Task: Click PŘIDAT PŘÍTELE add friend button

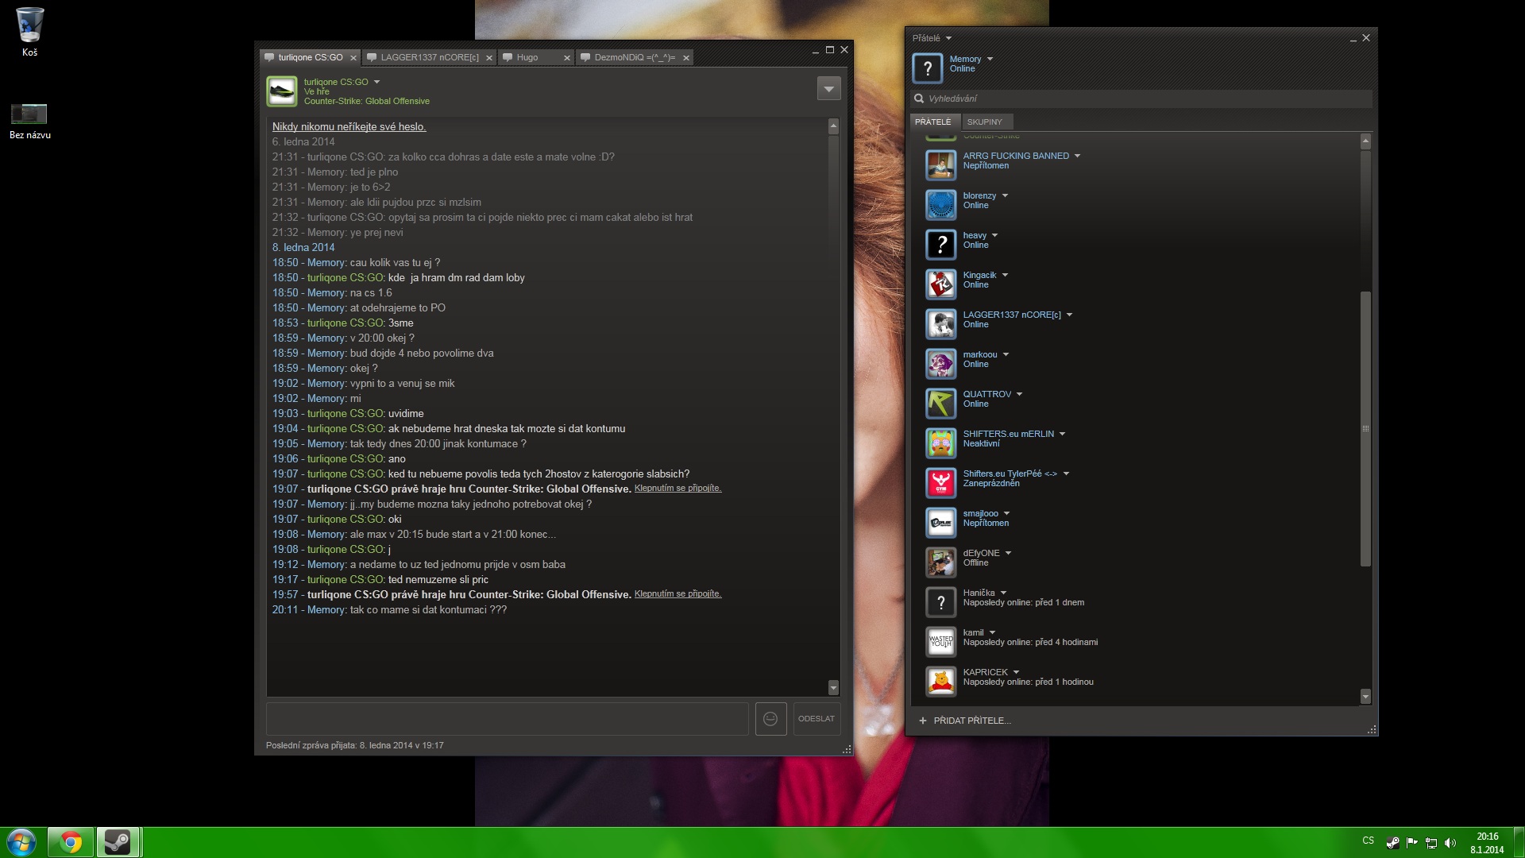Action: [965, 721]
